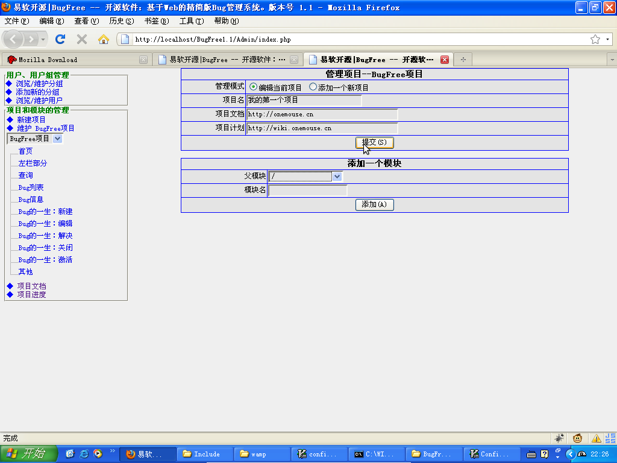Click the monkey face icon in status bar
This screenshot has height=463, width=617.
577,438
